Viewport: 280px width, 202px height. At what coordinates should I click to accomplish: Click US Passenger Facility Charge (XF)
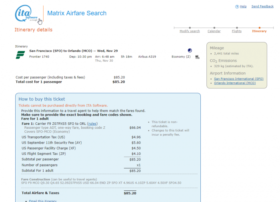81,148
